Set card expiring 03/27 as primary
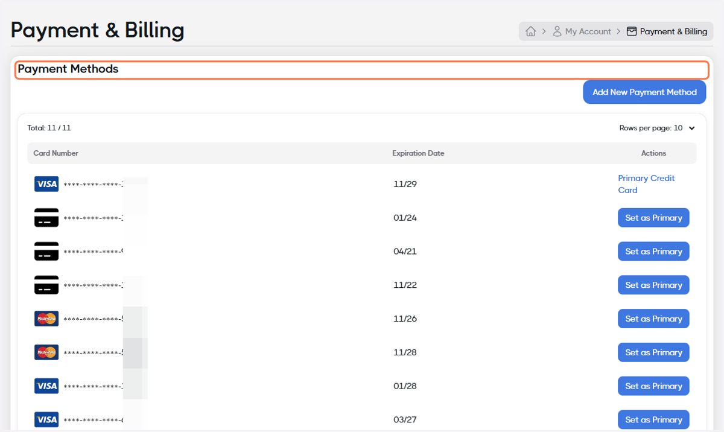The image size is (724, 432). [x=653, y=420]
